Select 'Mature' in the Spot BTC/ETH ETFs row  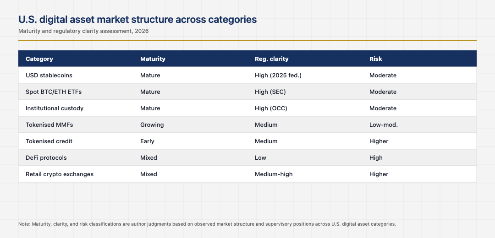(x=150, y=92)
